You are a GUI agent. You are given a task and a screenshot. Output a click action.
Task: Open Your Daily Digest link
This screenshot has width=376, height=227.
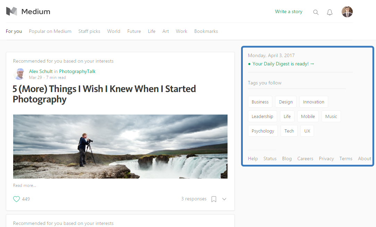283,64
